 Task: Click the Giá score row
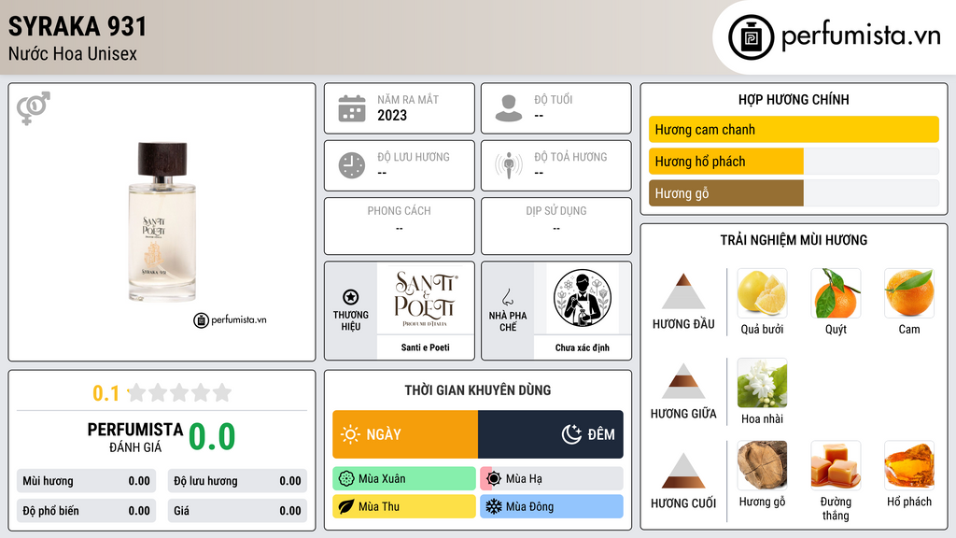(x=237, y=511)
